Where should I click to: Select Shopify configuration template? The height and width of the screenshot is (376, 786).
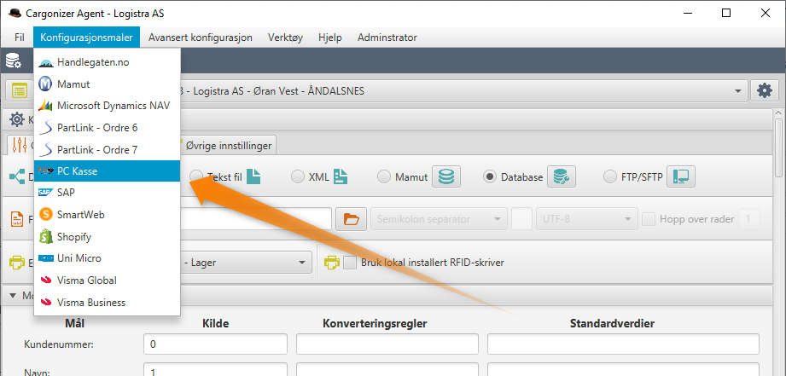(x=108, y=236)
